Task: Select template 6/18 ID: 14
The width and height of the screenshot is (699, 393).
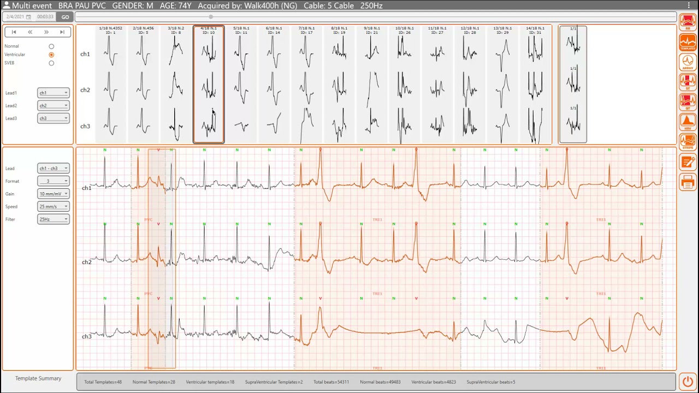Action: (x=274, y=85)
